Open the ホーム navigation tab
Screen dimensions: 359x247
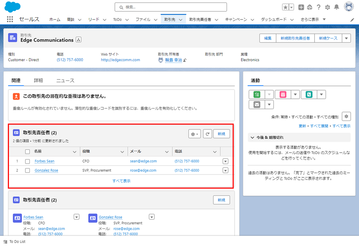[x=55, y=19]
